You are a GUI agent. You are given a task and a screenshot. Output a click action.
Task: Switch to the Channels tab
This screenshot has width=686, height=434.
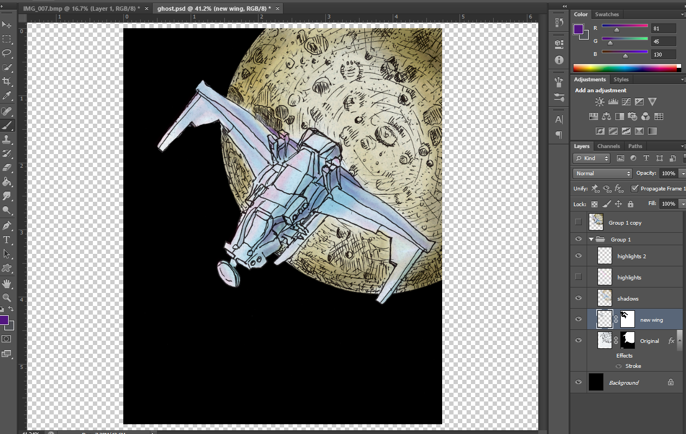pos(608,146)
